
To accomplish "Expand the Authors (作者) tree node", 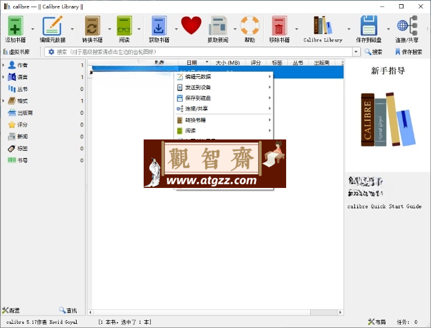I will (3, 65).
